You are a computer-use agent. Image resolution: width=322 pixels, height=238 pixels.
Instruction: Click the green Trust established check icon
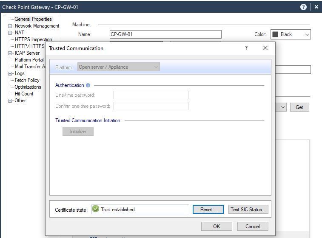[x=96, y=209]
